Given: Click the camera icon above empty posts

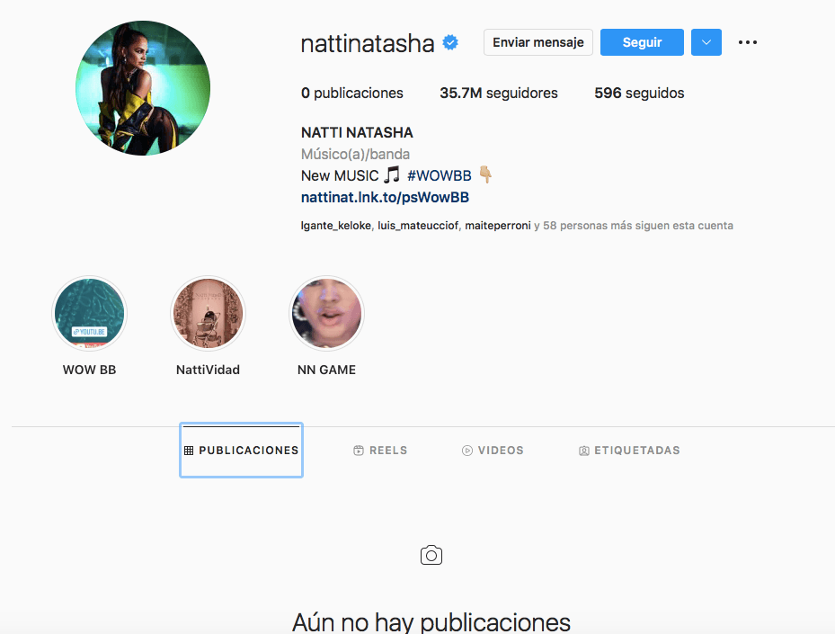Looking at the screenshot, I should [431, 555].
